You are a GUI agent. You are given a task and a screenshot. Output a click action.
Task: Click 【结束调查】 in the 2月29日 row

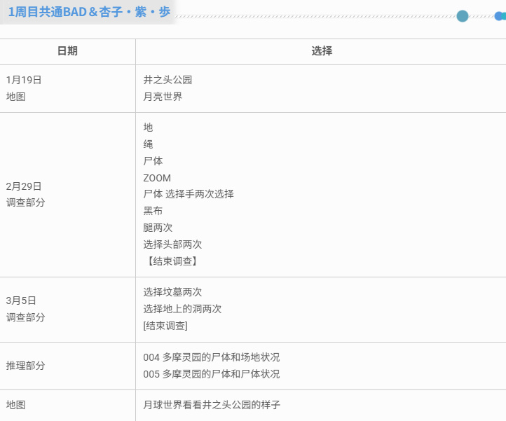(x=170, y=261)
